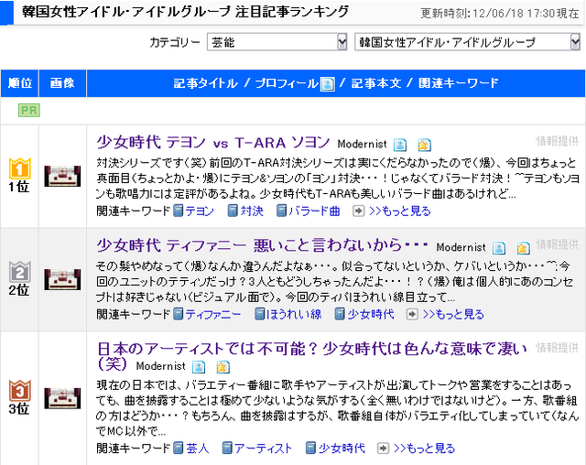The height and width of the screenshot is (465, 586).
Task: Click the book icon before バラード曲
Action: pyautogui.click(x=281, y=211)
